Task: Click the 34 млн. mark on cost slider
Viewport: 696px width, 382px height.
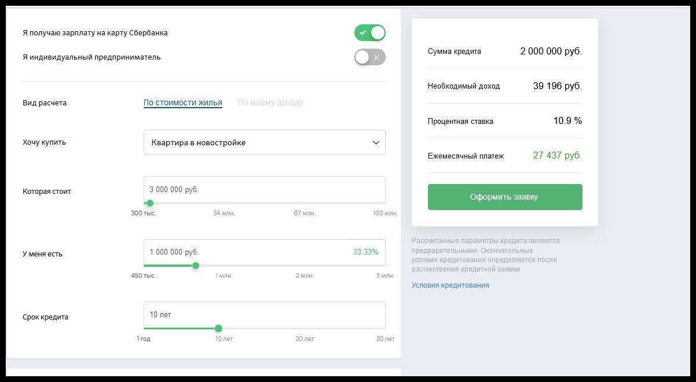Action: [224, 213]
